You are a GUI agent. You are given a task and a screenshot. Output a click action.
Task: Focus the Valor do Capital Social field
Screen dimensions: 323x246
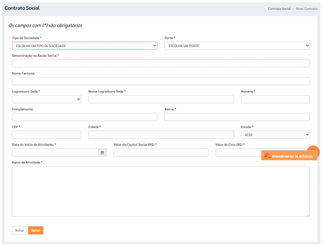tap(161, 153)
